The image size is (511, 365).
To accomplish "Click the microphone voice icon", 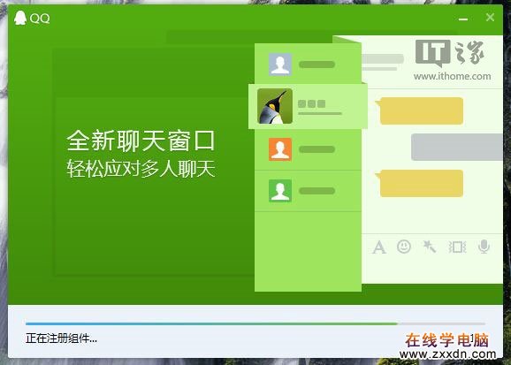I will tap(484, 247).
